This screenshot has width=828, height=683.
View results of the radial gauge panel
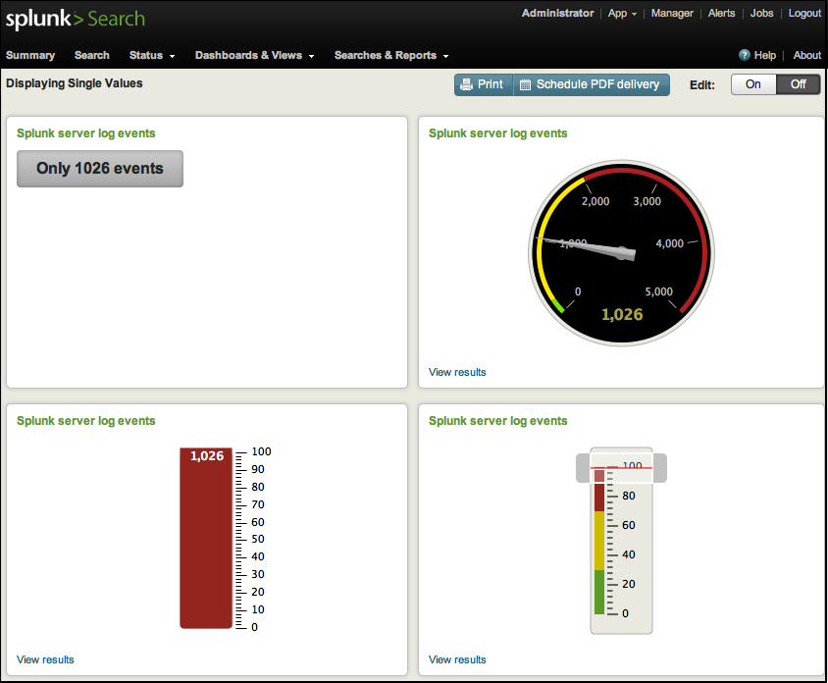coord(457,372)
